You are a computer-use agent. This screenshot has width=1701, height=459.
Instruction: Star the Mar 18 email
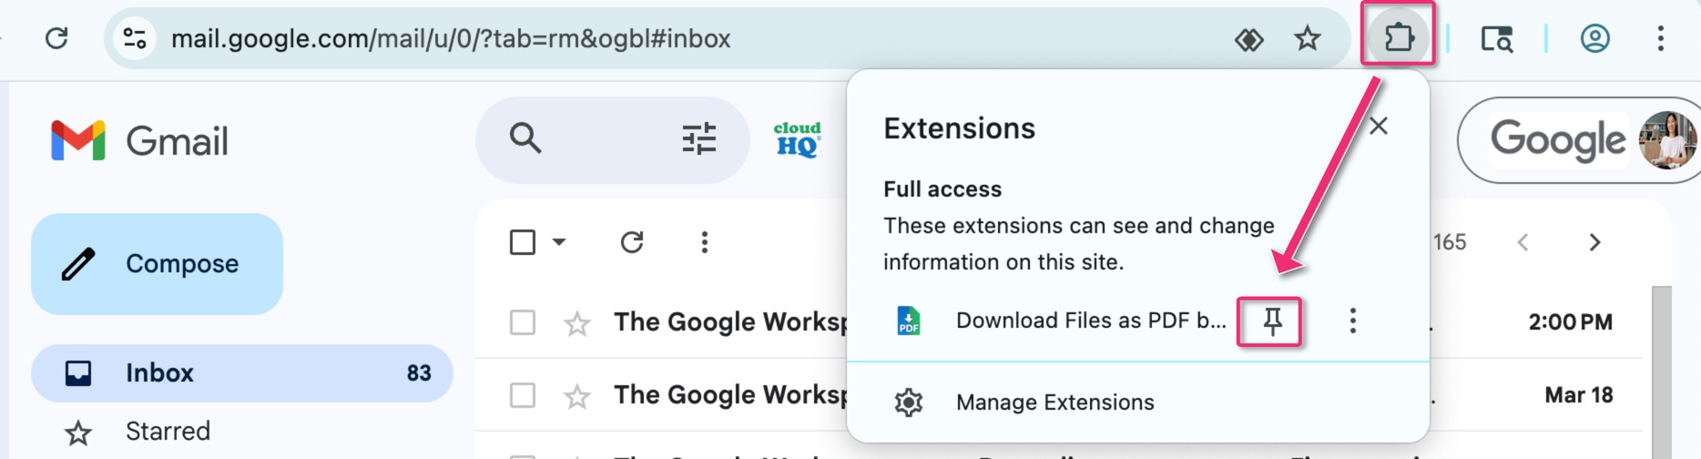pyautogui.click(x=577, y=396)
